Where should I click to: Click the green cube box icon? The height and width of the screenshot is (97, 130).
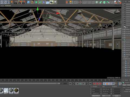(104, 2)
